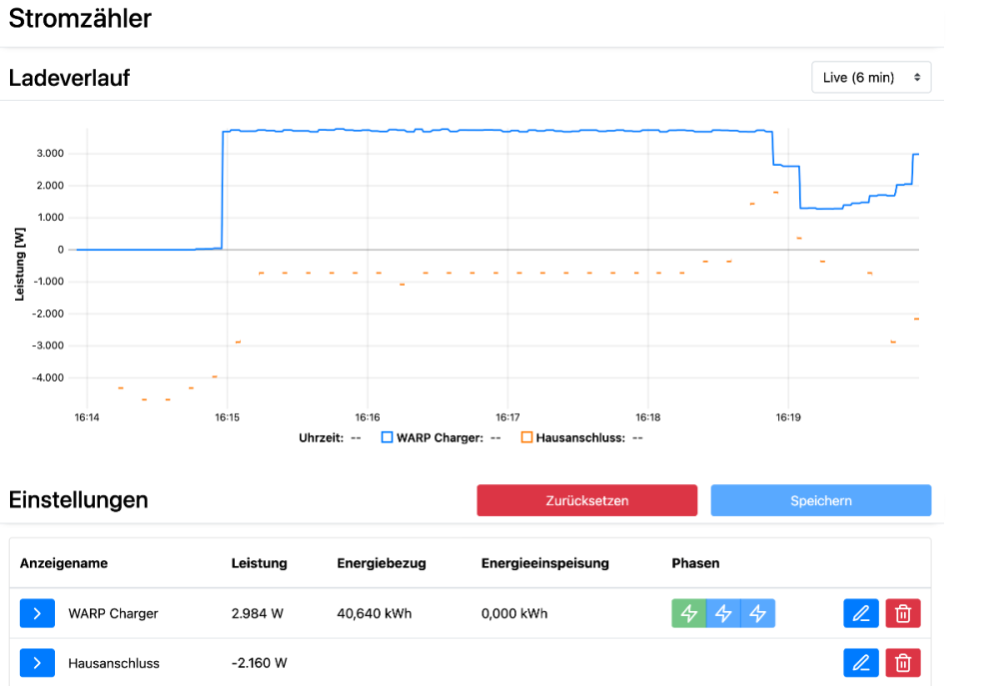Expand the Hausanschluss row details
Viewport: 999px width, 686px height.
point(37,662)
